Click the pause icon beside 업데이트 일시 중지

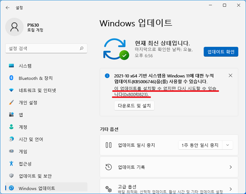point(108,145)
